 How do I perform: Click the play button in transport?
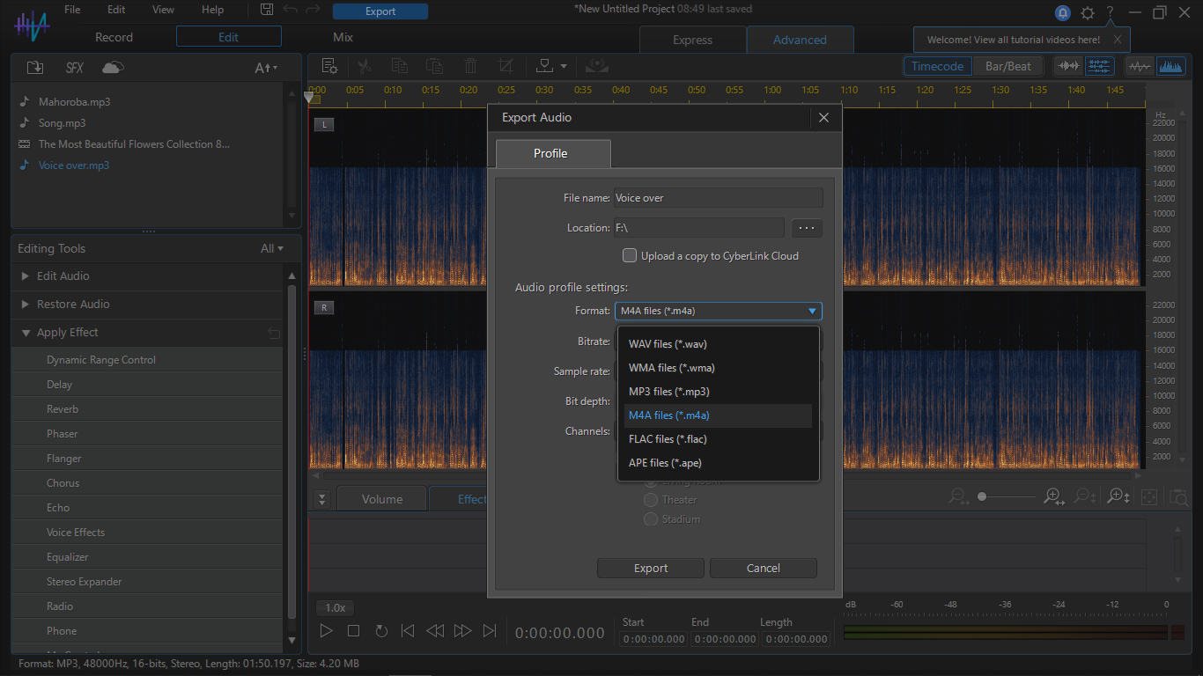pyautogui.click(x=326, y=631)
